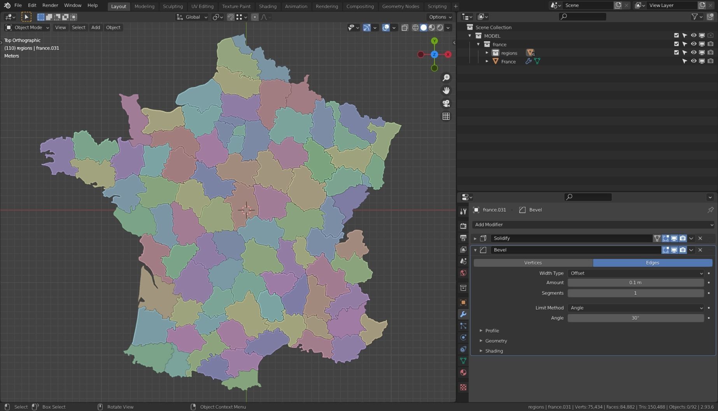
Task: Toggle viewport snapping magnet
Action: [x=231, y=17]
